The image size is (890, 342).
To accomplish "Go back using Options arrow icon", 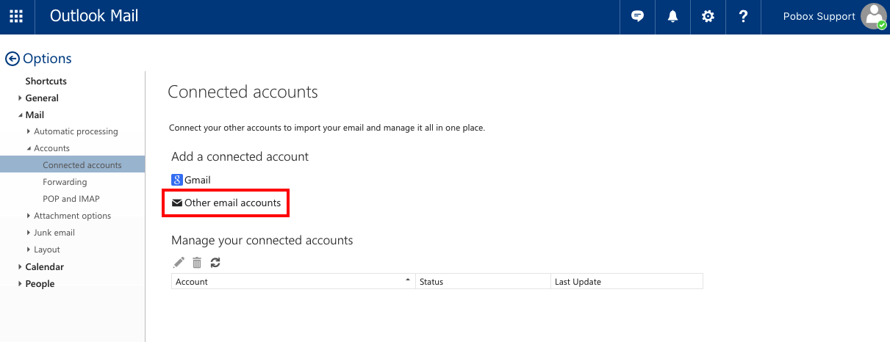I will [12, 59].
